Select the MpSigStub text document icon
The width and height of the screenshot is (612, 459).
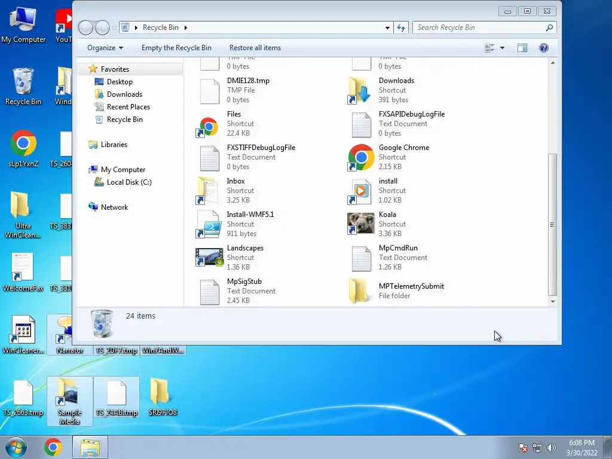click(x=210, y=292)
